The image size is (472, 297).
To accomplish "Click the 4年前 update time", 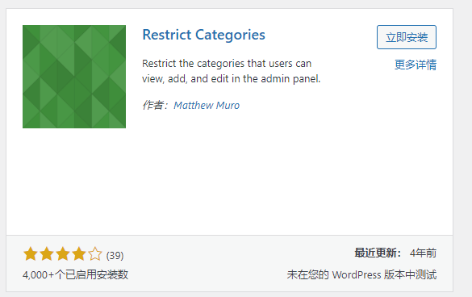I will 423,253.
